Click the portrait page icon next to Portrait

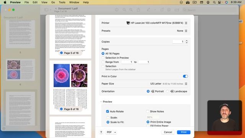tap(152, 91)
